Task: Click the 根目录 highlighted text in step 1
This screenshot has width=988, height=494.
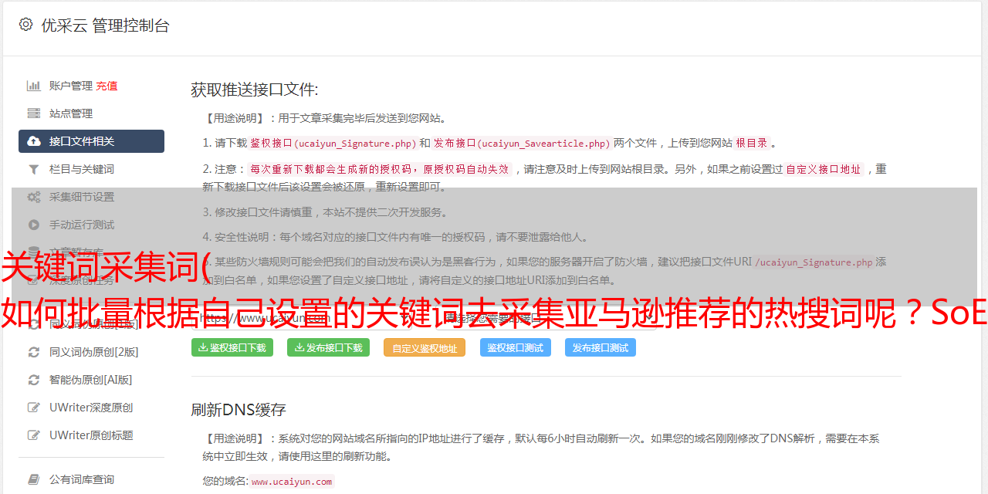Action: (x=752, y=143)
